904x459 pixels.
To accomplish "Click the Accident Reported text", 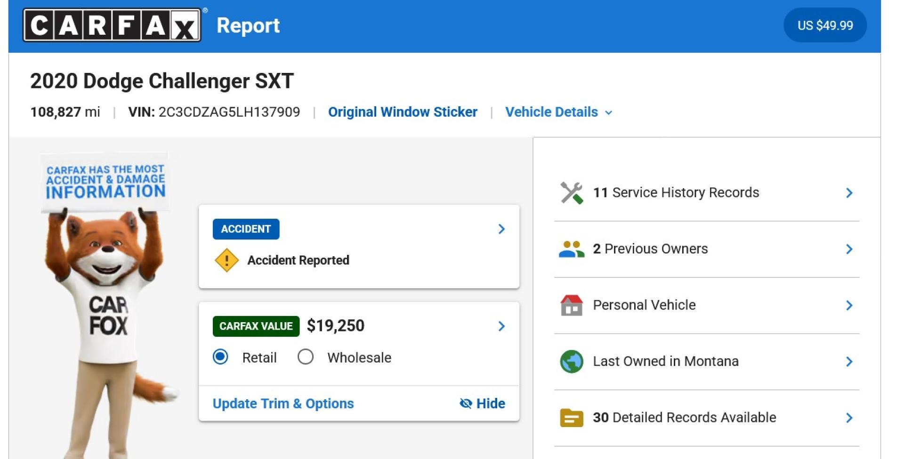I will 299,260.
